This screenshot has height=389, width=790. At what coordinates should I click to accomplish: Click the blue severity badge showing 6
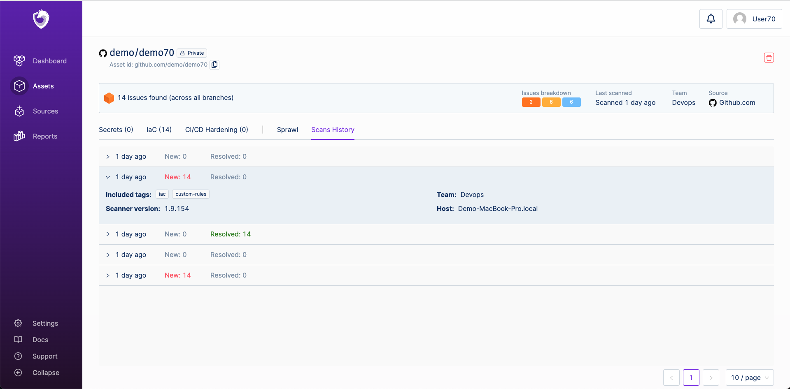point(571,102)
